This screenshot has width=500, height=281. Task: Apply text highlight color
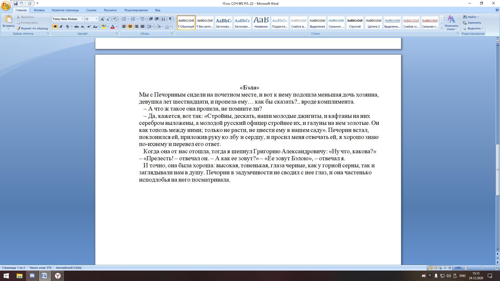tap(104, 27)
